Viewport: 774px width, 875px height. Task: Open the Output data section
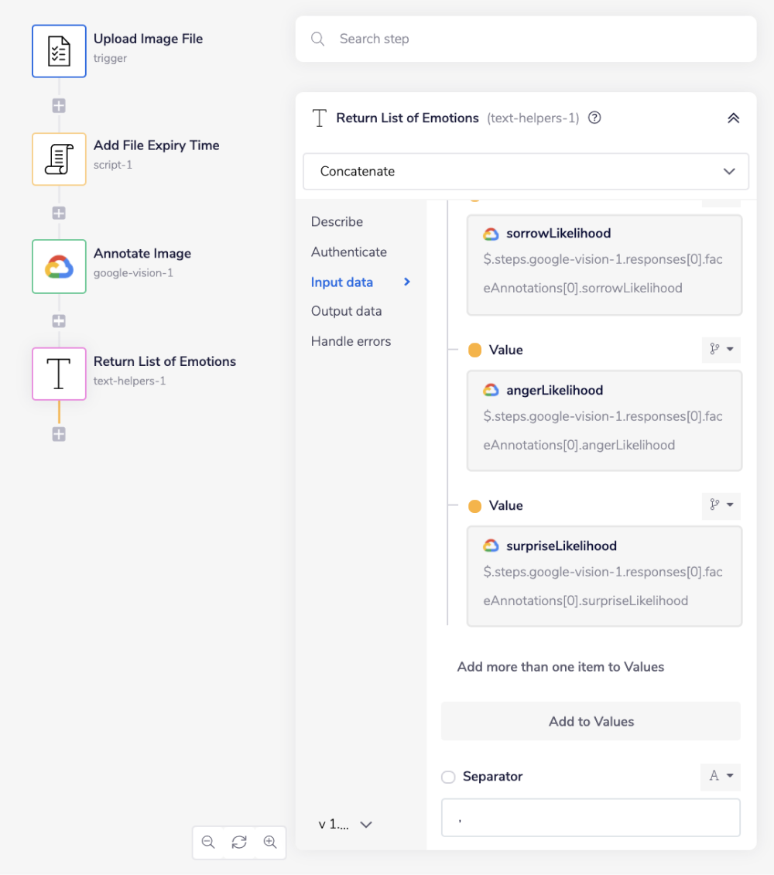(346, 310)
